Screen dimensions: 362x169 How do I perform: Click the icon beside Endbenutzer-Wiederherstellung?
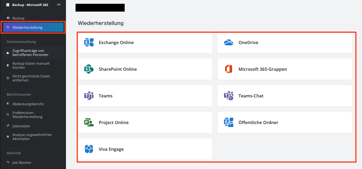(x=8, y=115)
